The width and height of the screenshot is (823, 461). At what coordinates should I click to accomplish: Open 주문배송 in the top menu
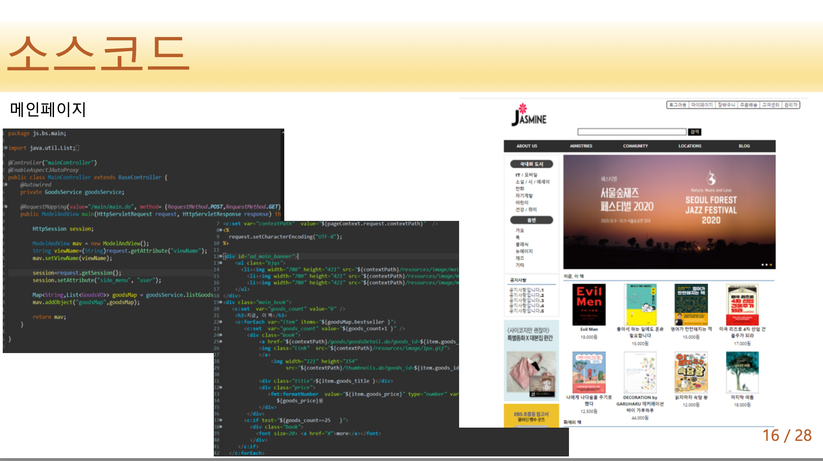(x=748, y=105)
